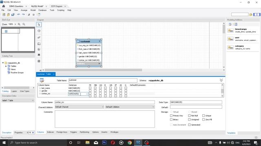Open Chrome from the taskbar
This screenshot has width=261, height=146.
point(130,142)
